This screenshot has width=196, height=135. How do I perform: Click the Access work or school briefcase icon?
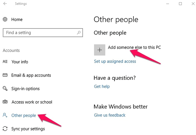coord(5,102)
